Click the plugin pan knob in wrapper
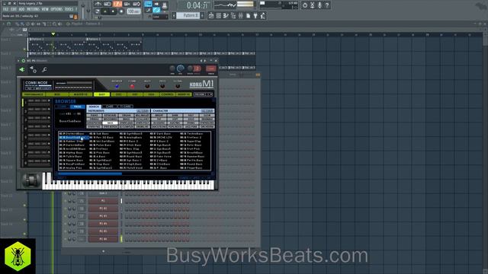Screen dimensions: 488x274 pyautogui.click(x=172, y=68)
